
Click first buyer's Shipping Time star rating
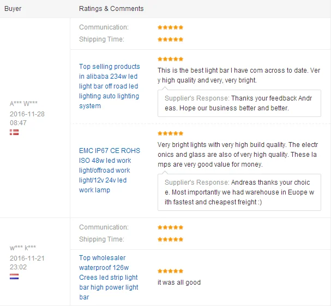[170, 39]
